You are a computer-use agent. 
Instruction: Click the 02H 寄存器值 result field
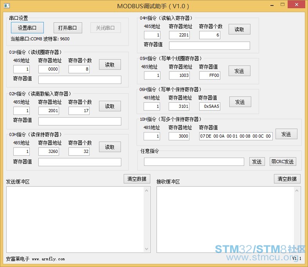click(80, 121)
